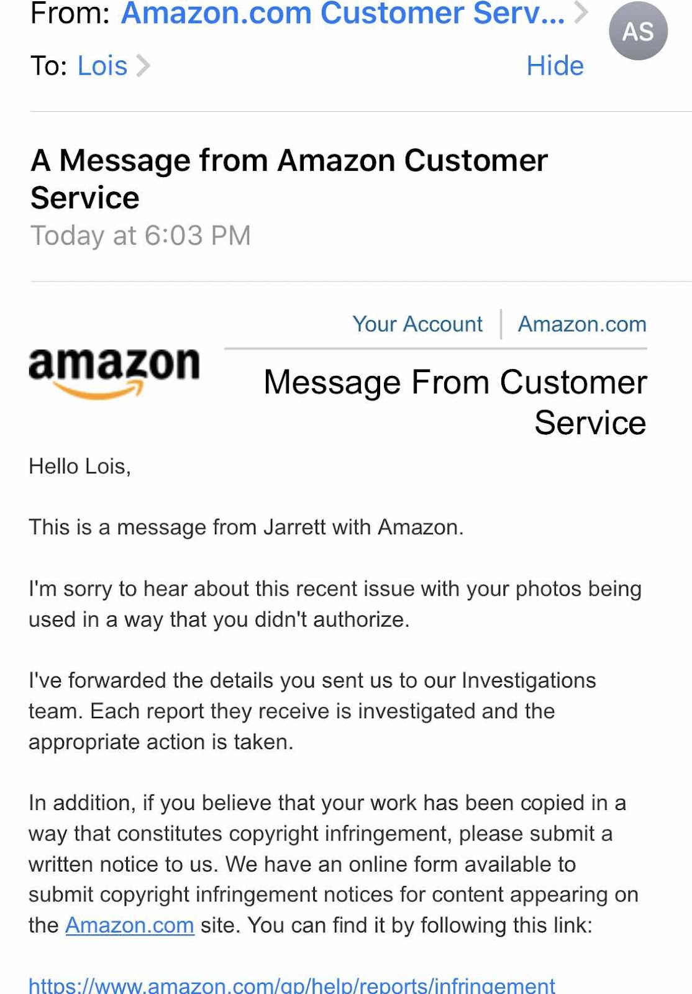Expand recipient chevron next to Lois
This screenshot has height=994, width=692.
pos(143,66)
